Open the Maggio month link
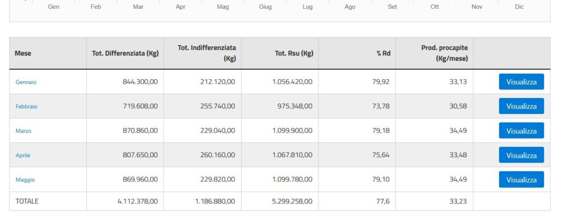 tap(25, 179)
